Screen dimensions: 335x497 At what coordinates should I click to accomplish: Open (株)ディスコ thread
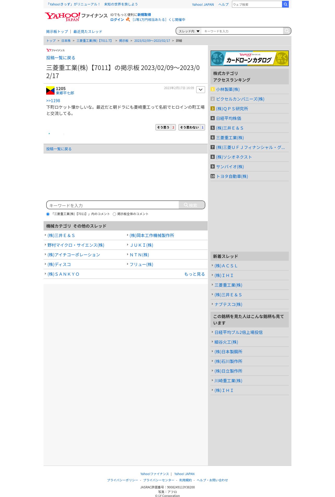[x=59, y=264]
